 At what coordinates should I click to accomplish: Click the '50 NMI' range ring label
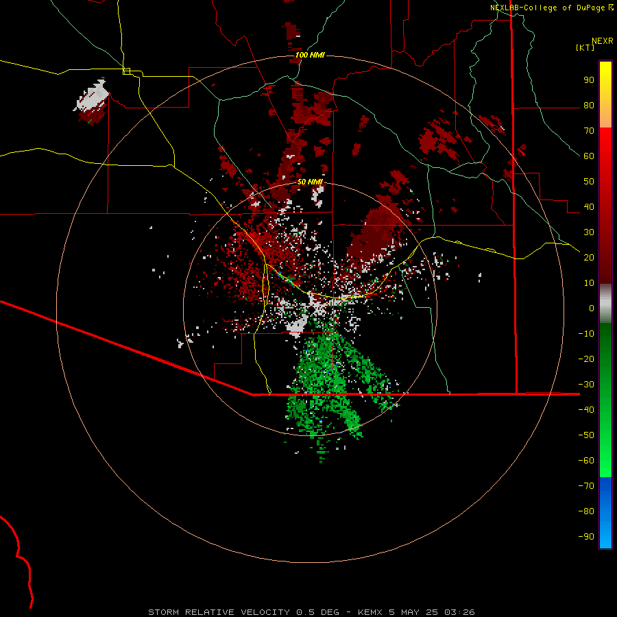click(x=310, y=182)
